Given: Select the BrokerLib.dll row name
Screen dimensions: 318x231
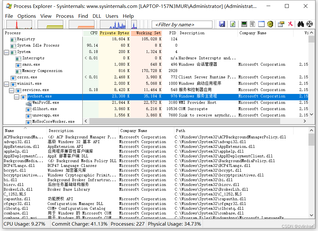Looking at the screenshot, I should click(18, 189).
